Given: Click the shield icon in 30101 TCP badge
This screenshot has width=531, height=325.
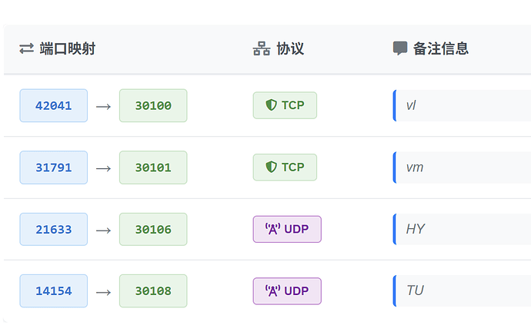Looking at the screenshot, I should click(271, 167).
